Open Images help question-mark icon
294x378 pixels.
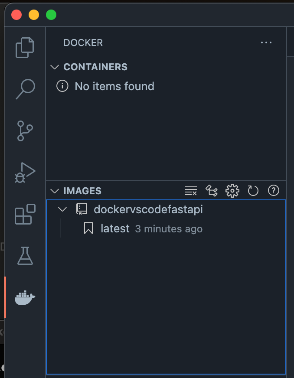(x=274, y=190)
